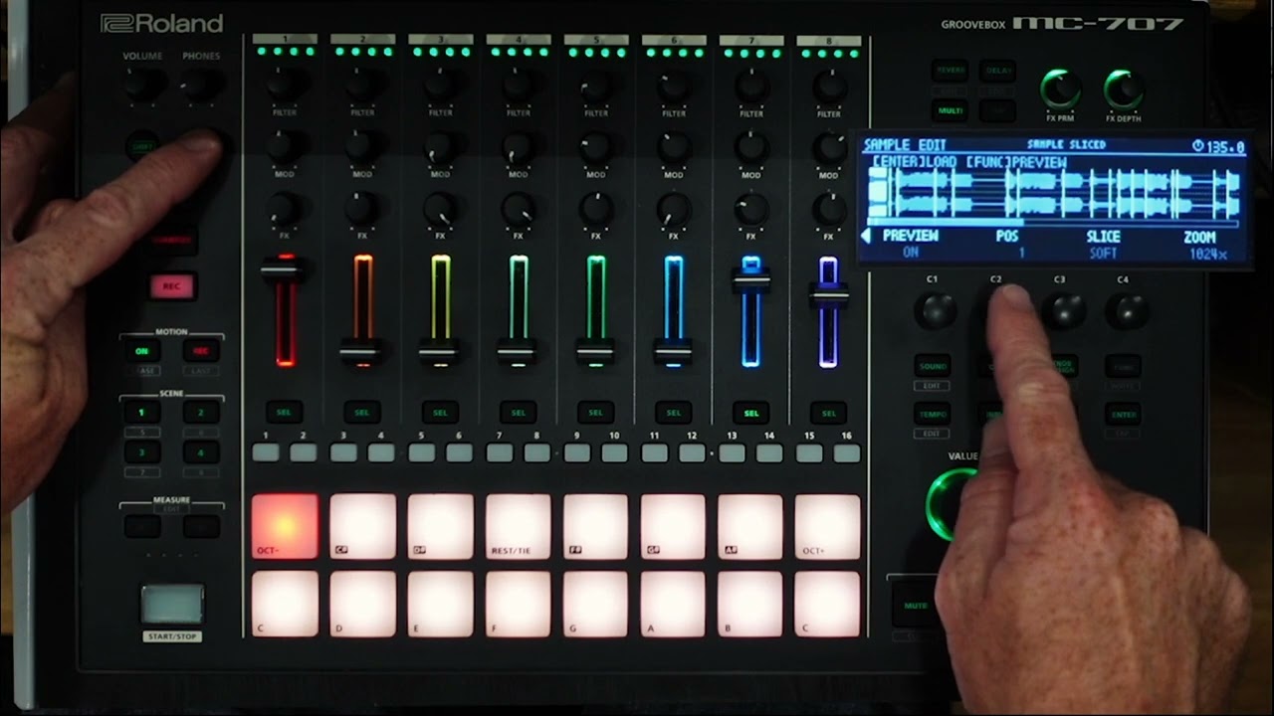The image size is (1274, 716).
Task: Tap the right MEASURE button
Action: [200, 526]
